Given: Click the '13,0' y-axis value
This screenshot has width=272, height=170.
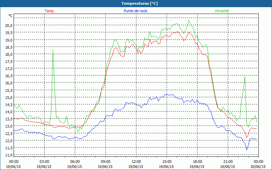Looking at the screenshot, I should 9,126.
